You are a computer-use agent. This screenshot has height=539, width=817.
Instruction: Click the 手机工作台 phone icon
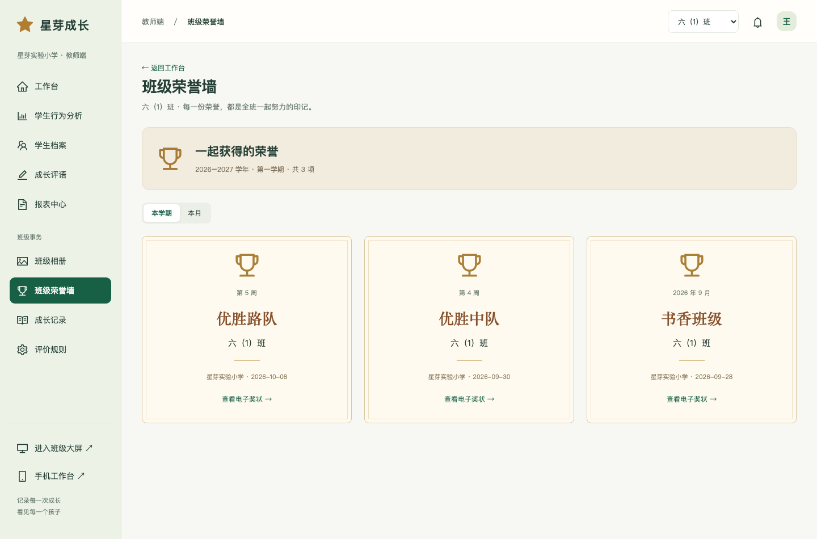click(x=22, y=476)
